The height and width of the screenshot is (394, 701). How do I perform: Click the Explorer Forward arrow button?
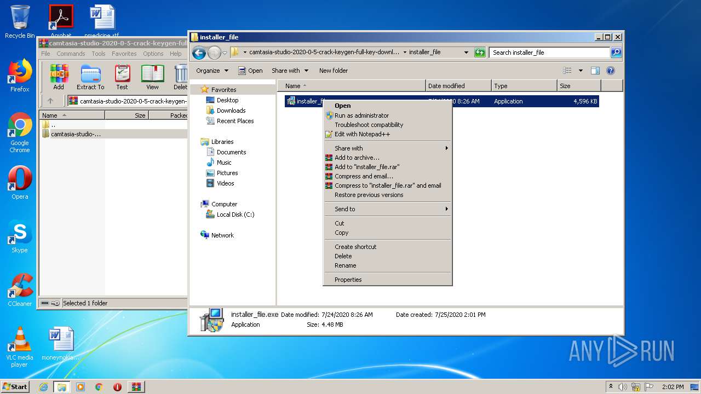point(214,53)
